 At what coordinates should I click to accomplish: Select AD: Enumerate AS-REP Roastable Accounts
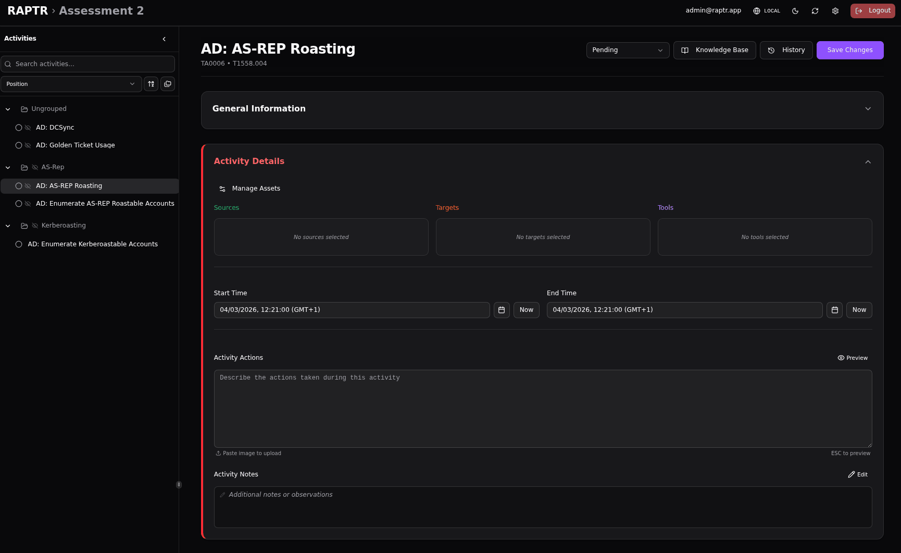[x=105, y=204]
